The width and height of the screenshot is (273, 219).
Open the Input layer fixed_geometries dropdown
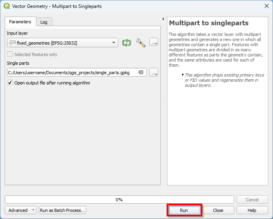63,43
